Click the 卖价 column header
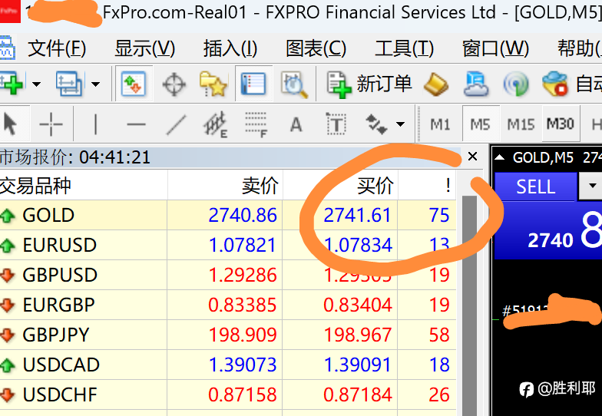 pyautogui.click(x=225, y=186)
